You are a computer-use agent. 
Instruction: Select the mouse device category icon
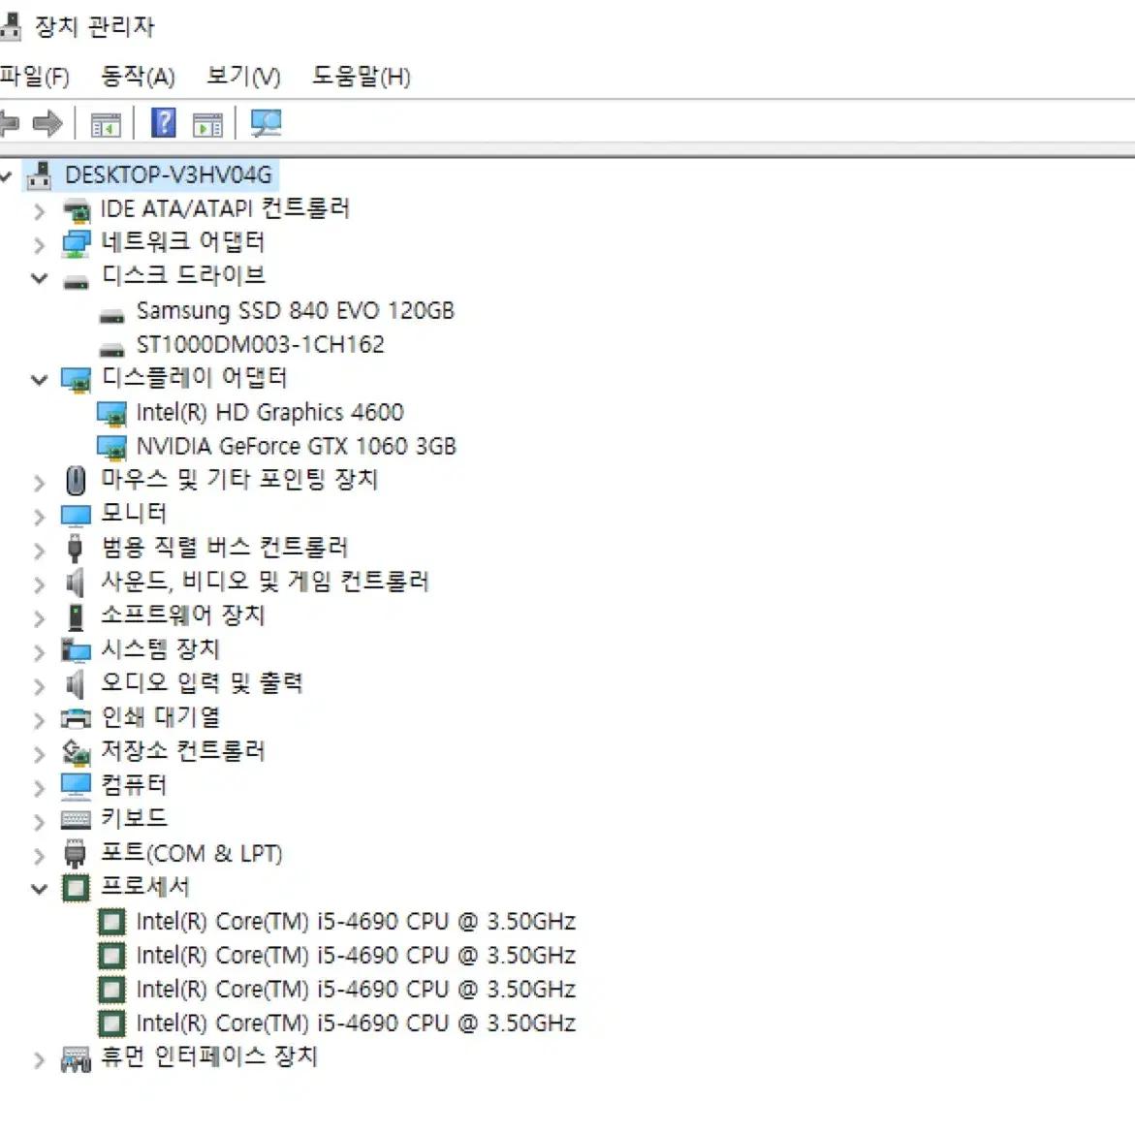click(76, 481)
